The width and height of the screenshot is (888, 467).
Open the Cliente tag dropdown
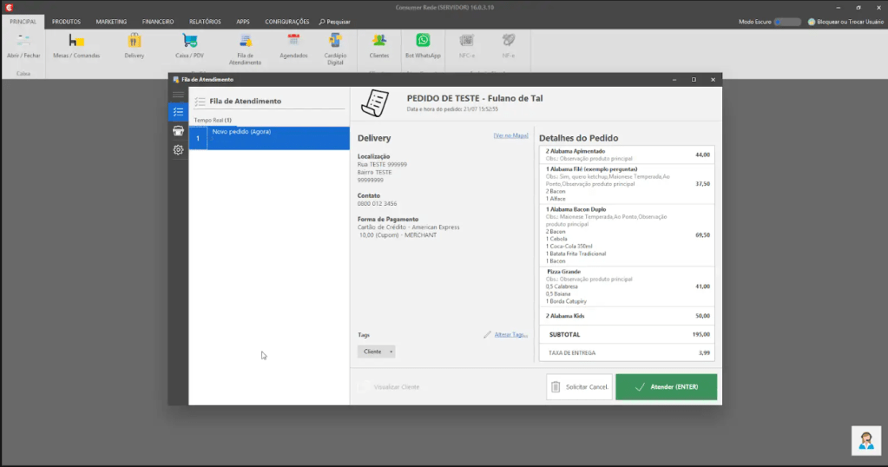click(x=376, y=352)
